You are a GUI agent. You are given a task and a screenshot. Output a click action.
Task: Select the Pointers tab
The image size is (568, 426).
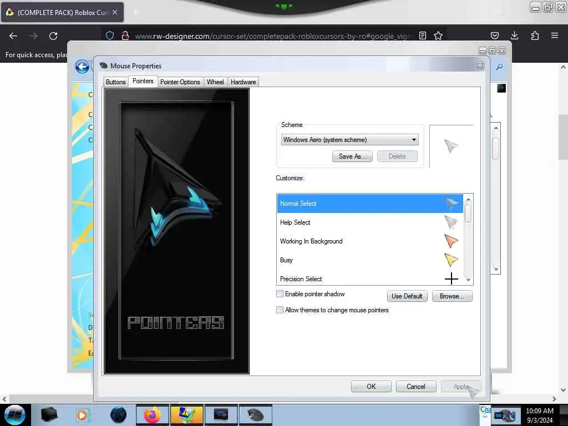click(143, 81)
